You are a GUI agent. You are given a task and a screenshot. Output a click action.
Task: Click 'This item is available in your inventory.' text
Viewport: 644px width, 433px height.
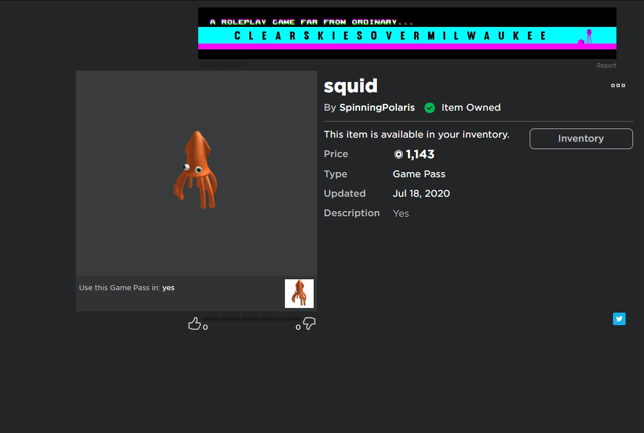[x=417, y=135]
